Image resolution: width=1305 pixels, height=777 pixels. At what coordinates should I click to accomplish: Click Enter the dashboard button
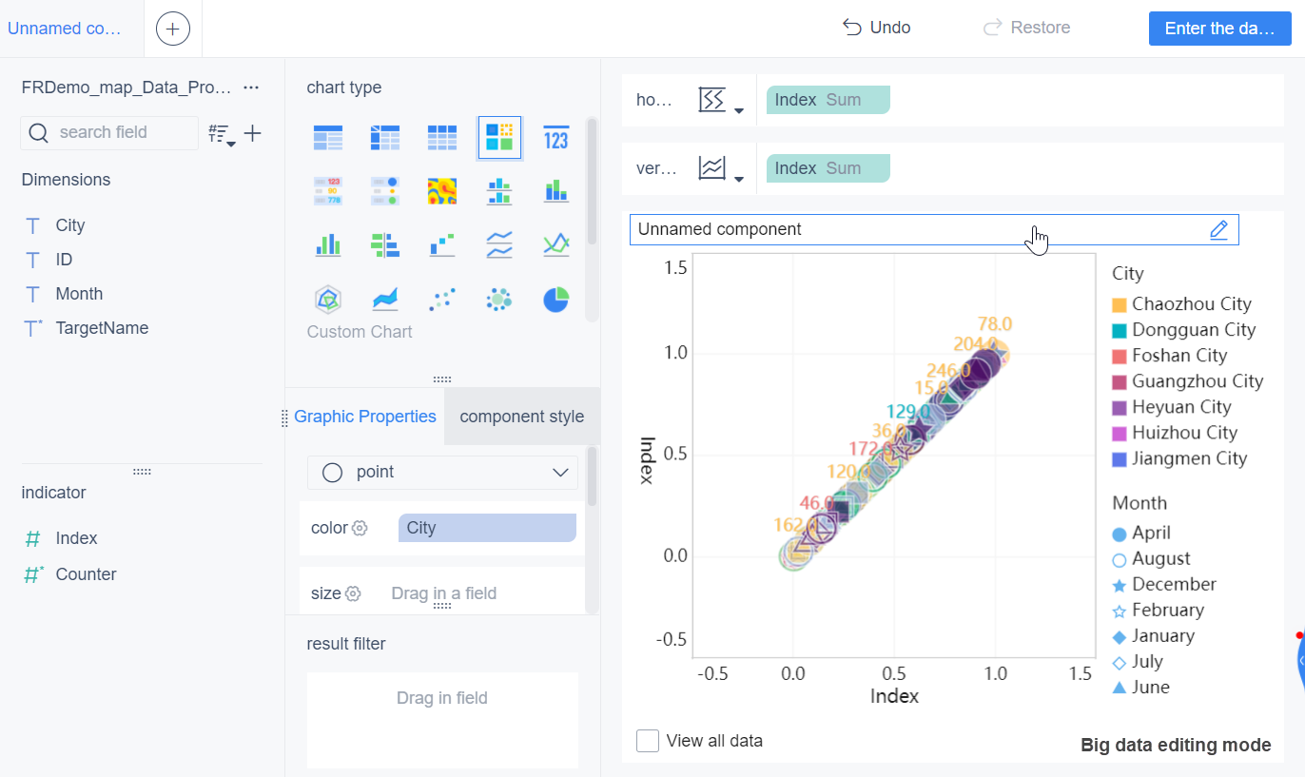(x=1219, y=29)
